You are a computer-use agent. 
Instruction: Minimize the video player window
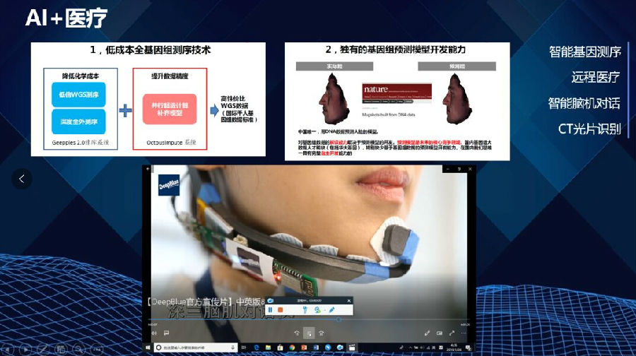[448, 169]
